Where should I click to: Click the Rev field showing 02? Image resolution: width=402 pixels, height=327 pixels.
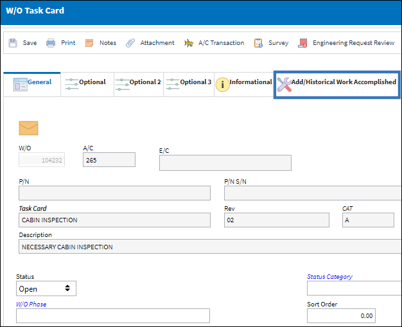pos(277,220)
